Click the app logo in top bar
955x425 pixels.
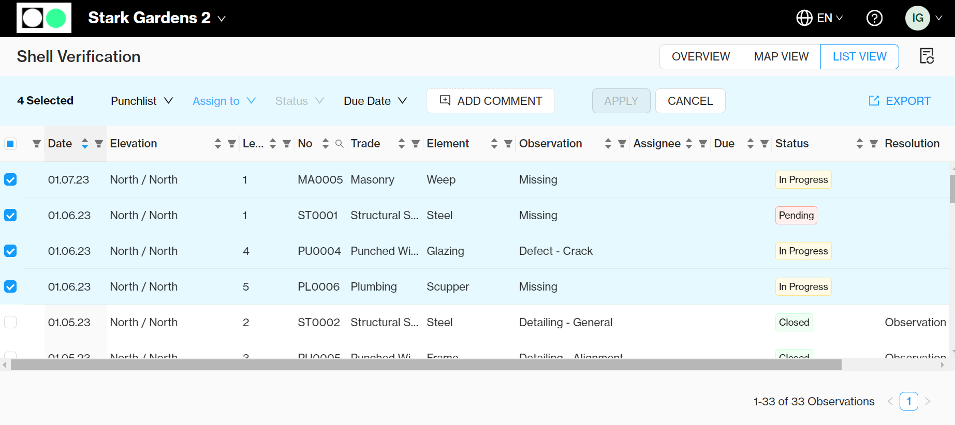[44, 18]
